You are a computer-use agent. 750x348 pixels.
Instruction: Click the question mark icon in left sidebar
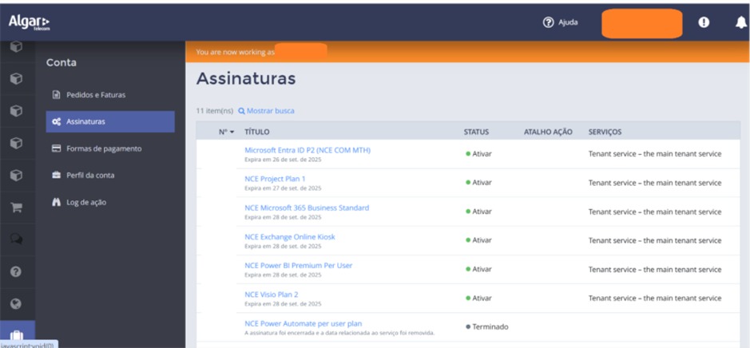pos(16,271)
